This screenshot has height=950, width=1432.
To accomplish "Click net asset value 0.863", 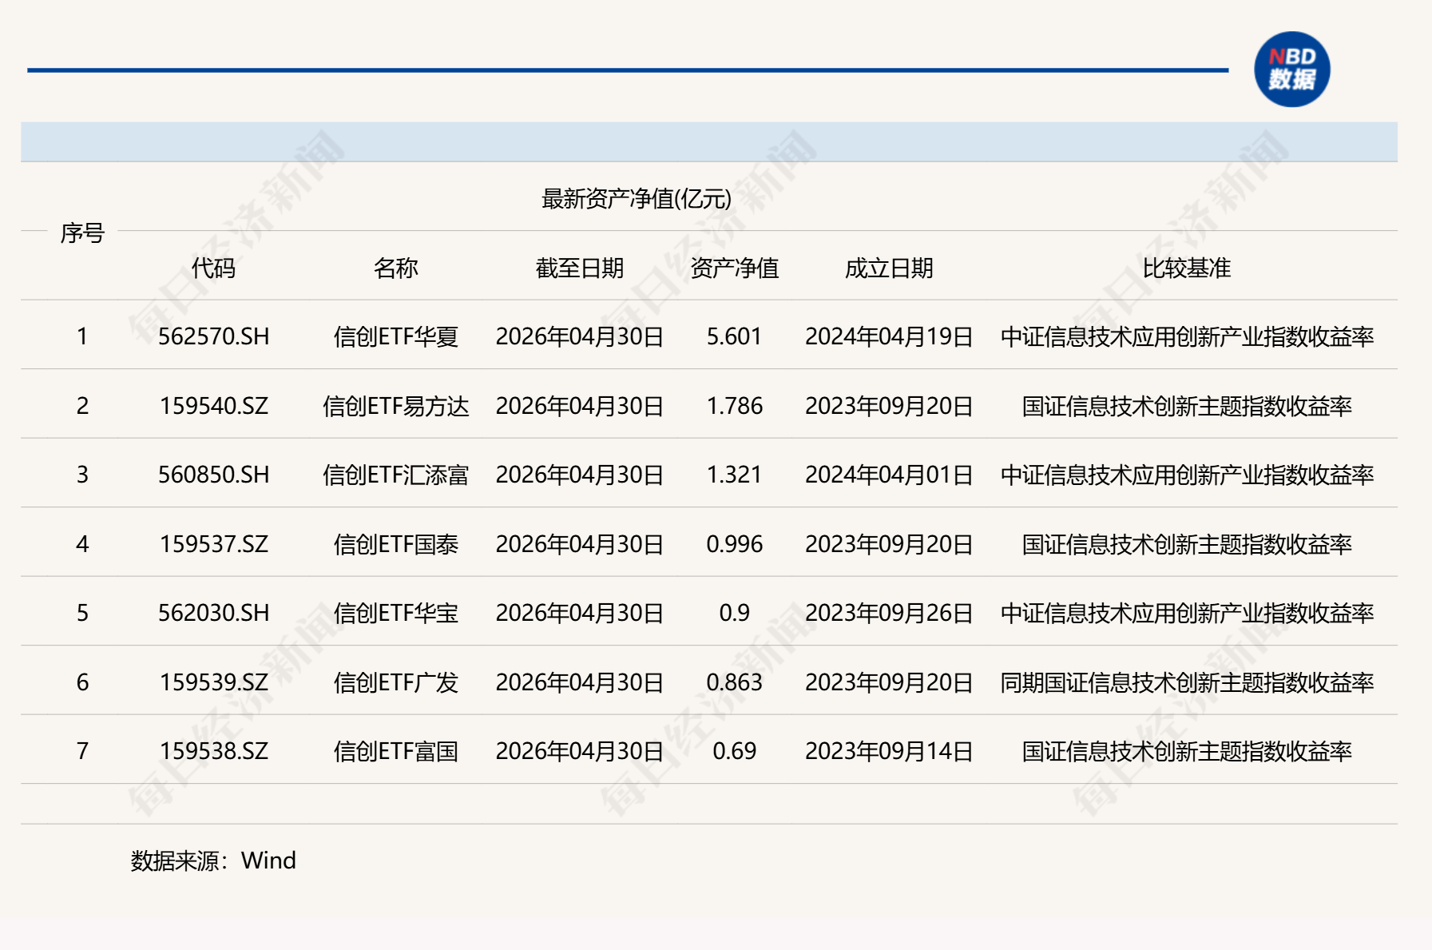I will (734, 682).
